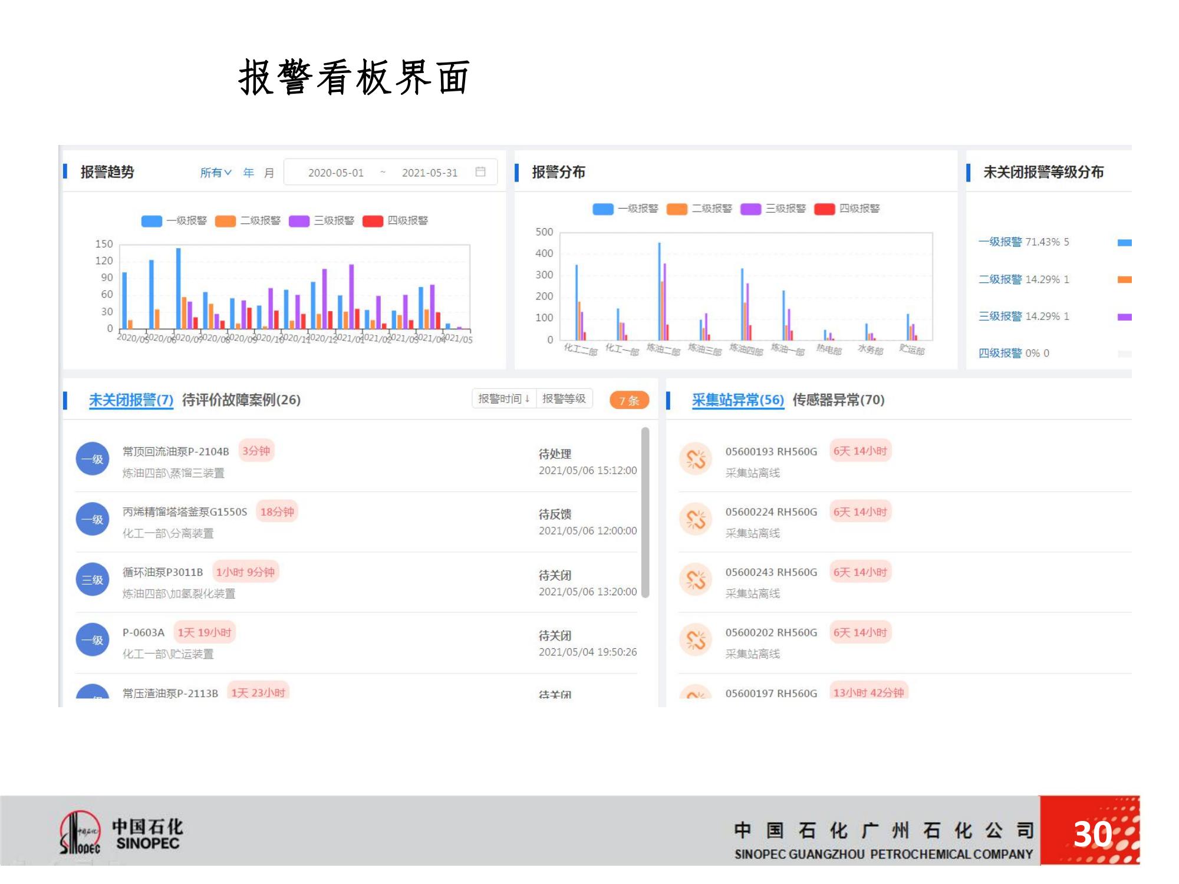Click offline link icon for station 05600243
Image resolution: width=1179 pixels, height=884 pixels.
coord(696,579)
